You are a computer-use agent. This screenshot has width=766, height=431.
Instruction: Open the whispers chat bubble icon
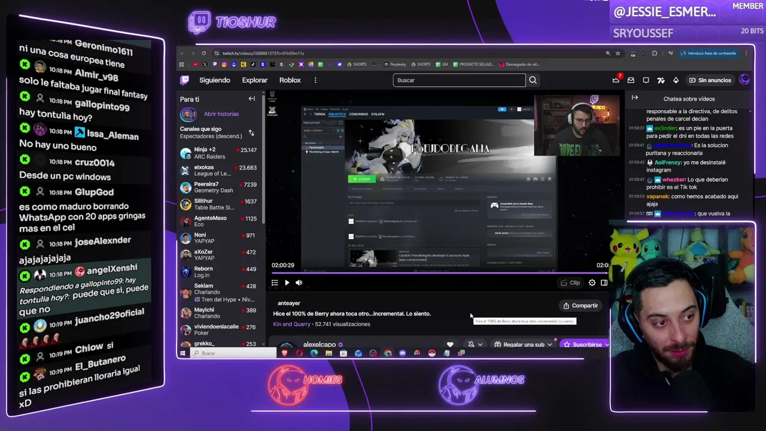[x=646, y=80]
